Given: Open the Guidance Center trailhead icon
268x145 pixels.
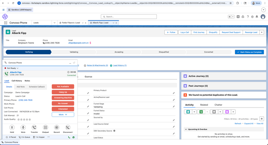Looking at the screenshot, I should 243,16.
